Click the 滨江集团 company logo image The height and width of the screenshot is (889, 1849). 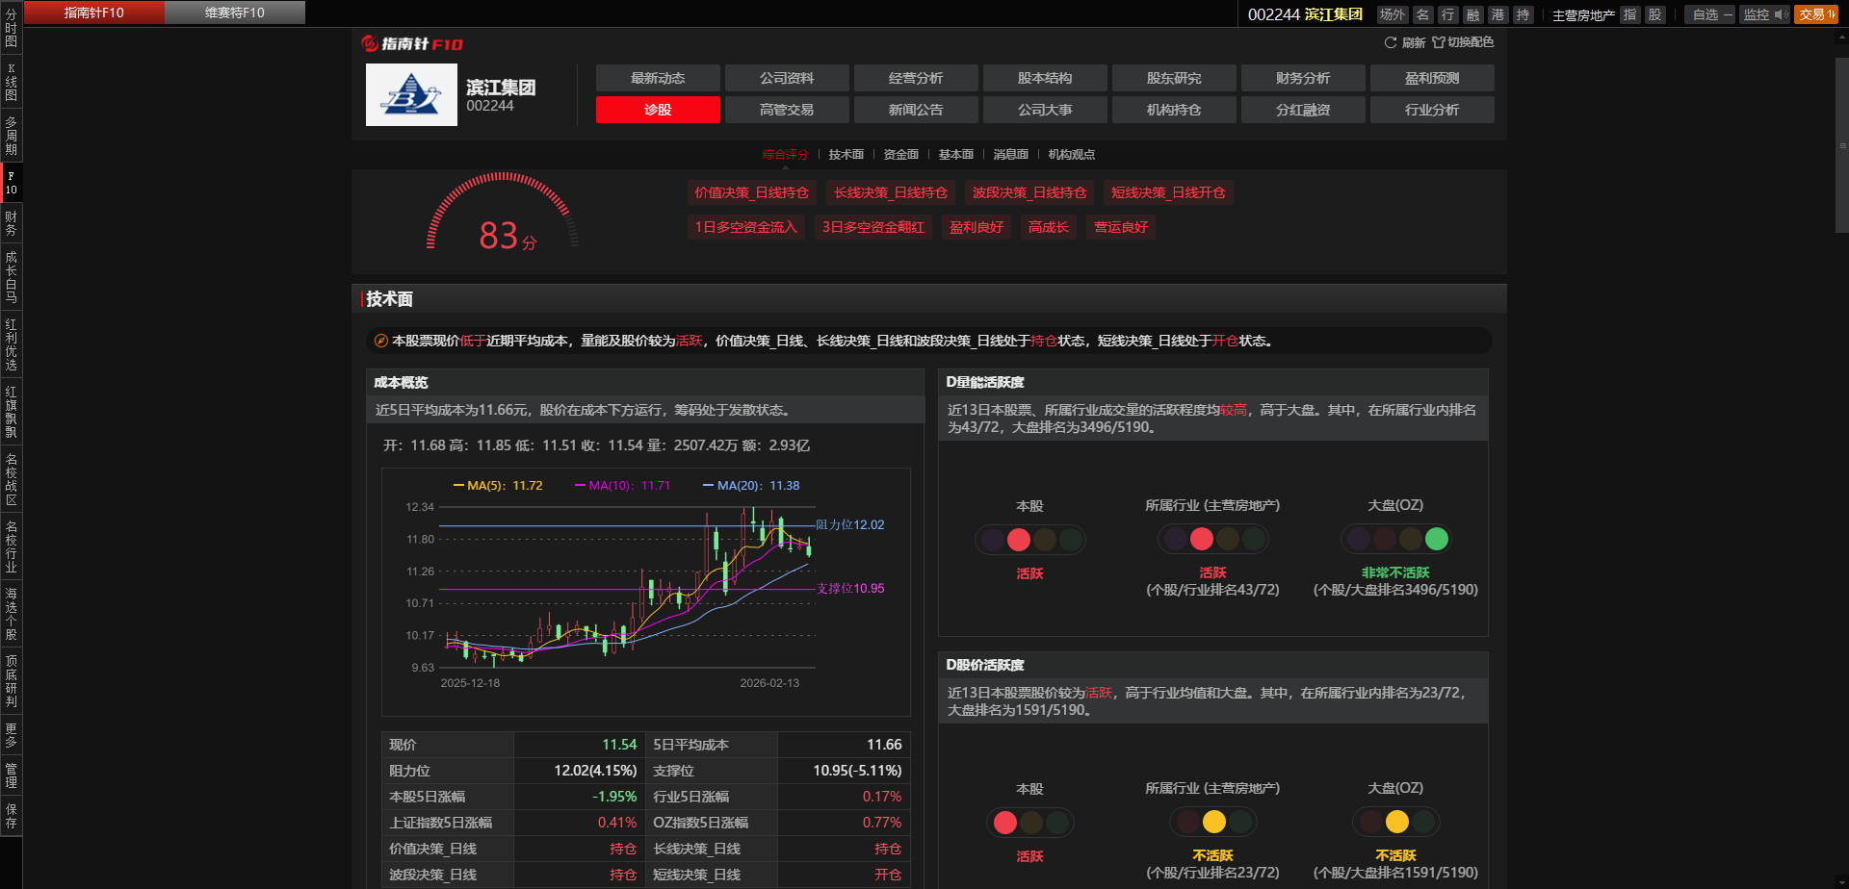[411, 94]
